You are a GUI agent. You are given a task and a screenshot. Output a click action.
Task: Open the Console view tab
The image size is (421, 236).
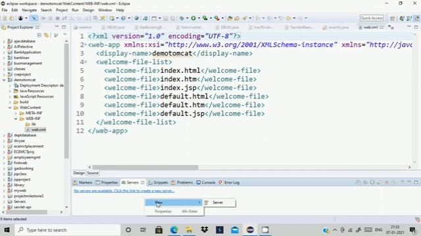point(206,182)
